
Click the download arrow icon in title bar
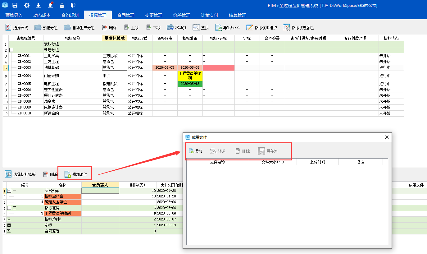[x=39, y=5]
